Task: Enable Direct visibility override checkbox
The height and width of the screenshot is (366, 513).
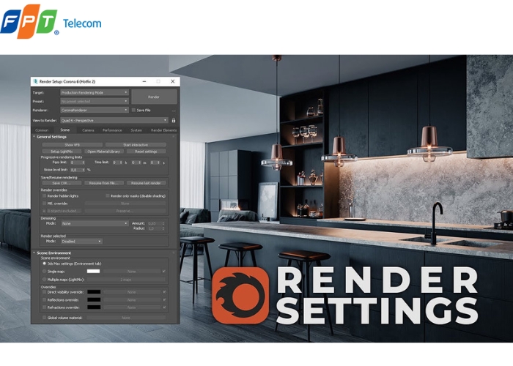Action: [44, 292]
